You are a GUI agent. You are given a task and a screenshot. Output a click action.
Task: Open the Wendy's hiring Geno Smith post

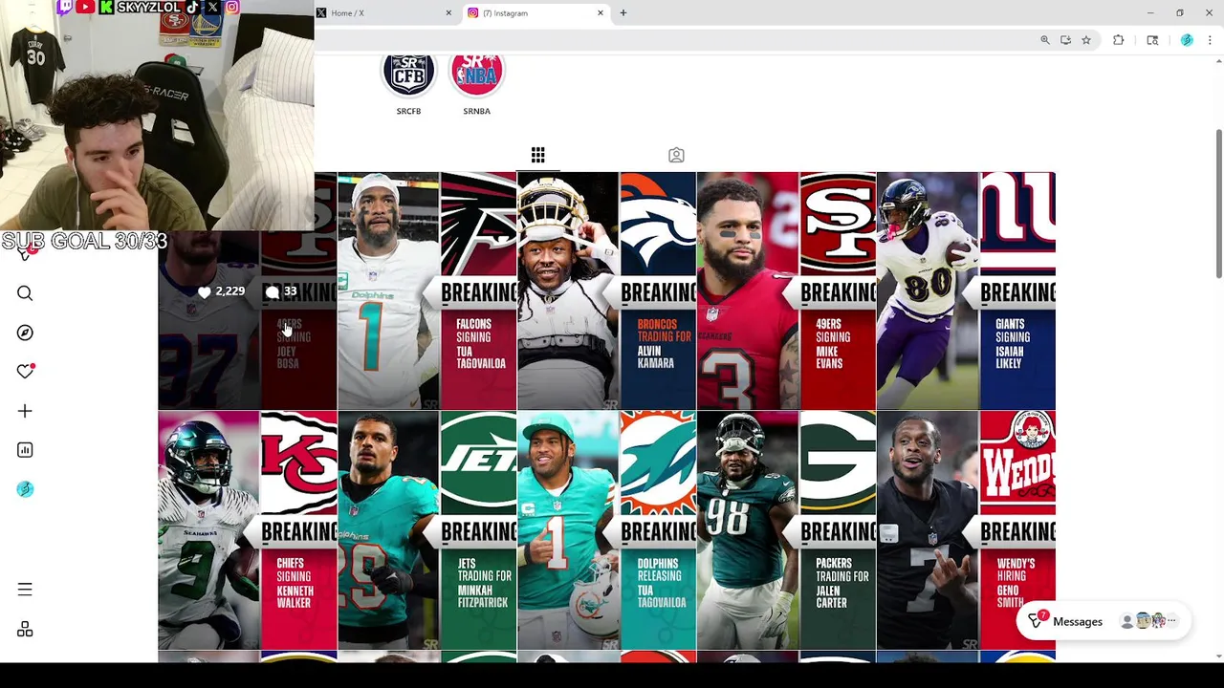pos(966,530)
